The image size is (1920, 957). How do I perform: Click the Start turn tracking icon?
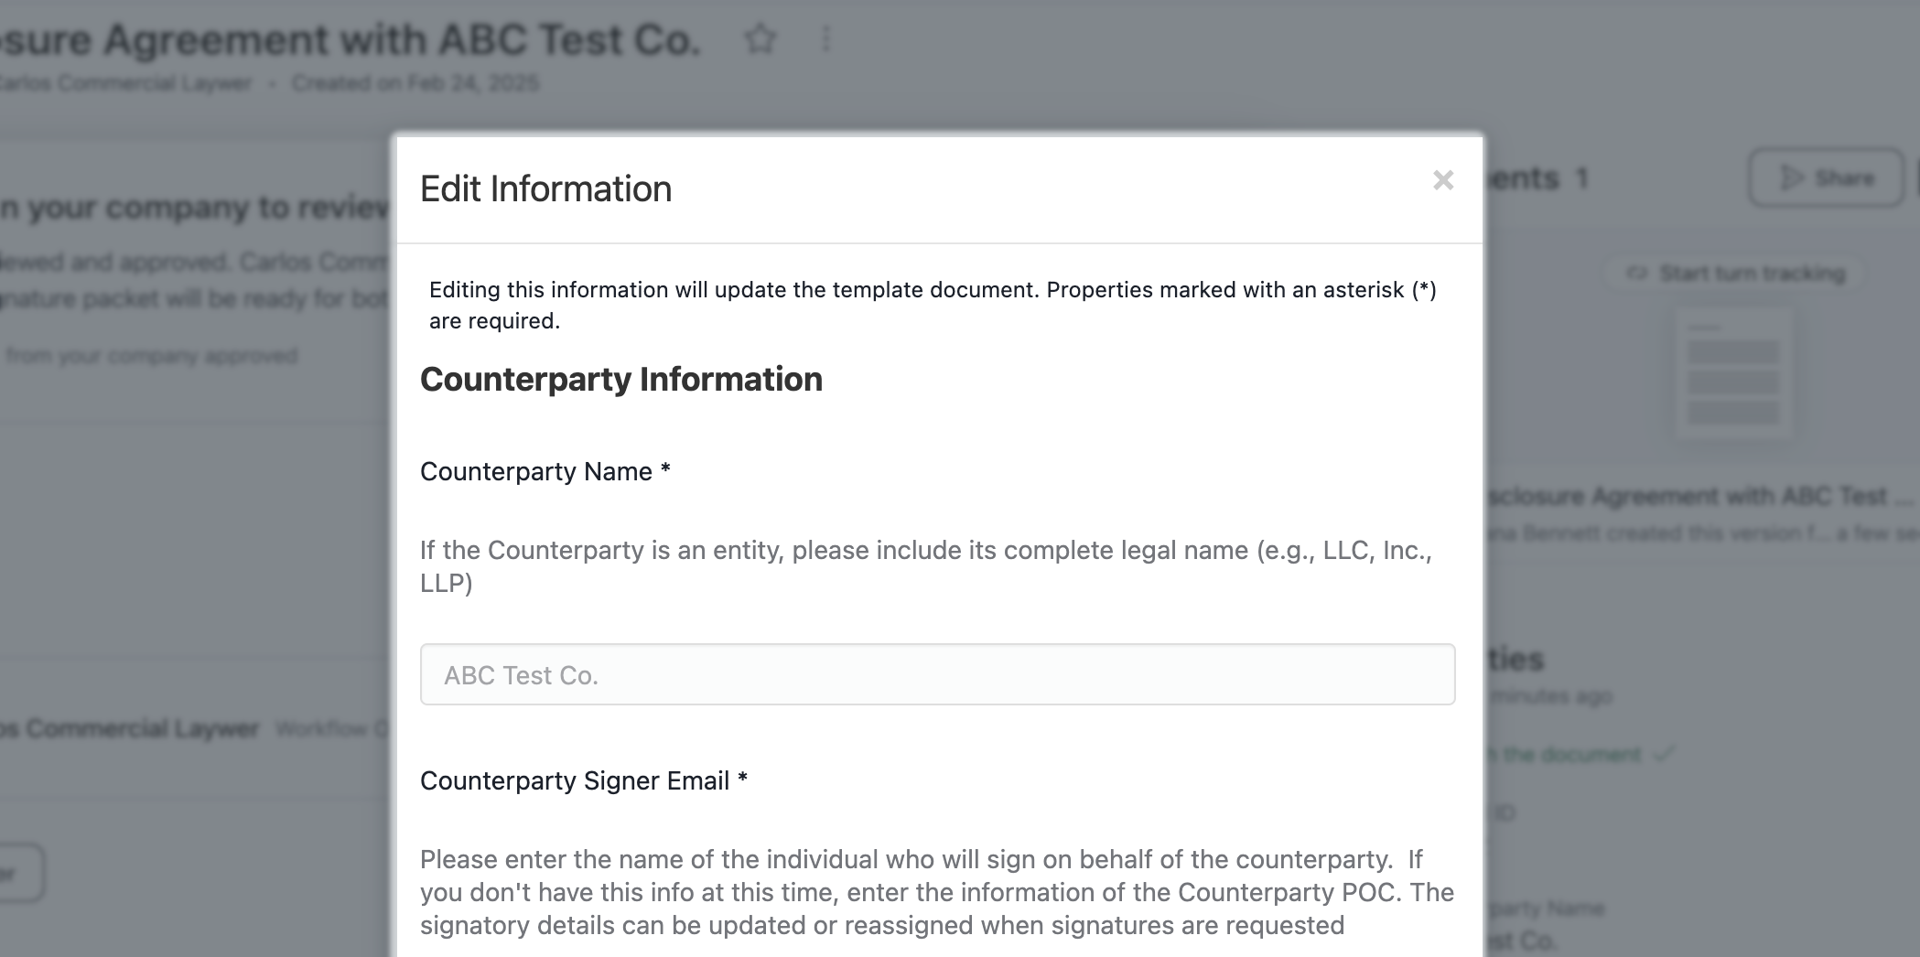pos(1636,273)
